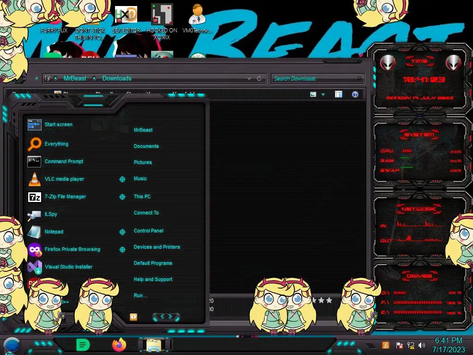Viewport: 473px width, 355px height.
Task: Open MrBeast user folder in Start menu
Action: (143, 130)
